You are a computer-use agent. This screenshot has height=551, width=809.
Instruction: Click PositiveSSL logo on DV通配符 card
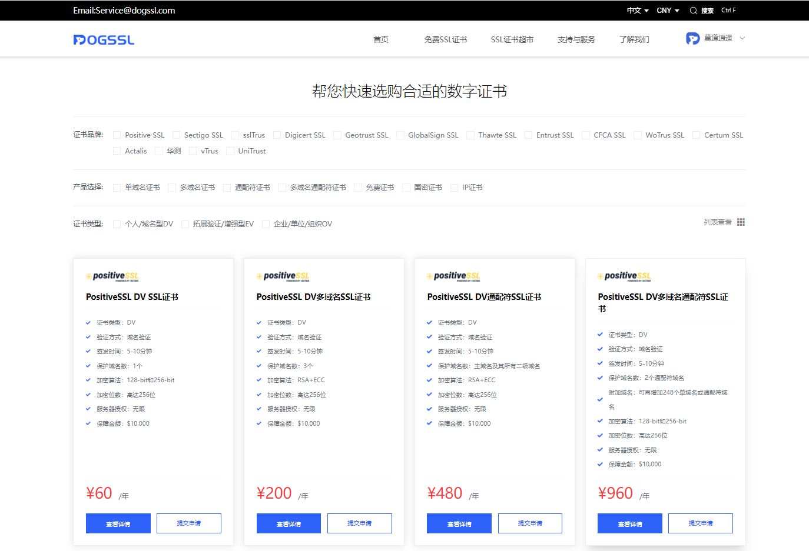point(454,276)
